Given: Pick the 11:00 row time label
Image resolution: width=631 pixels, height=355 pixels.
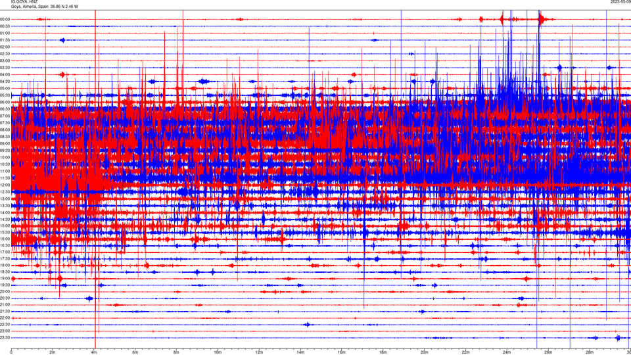Looking at the screenshot, I should tap(5, 171).
